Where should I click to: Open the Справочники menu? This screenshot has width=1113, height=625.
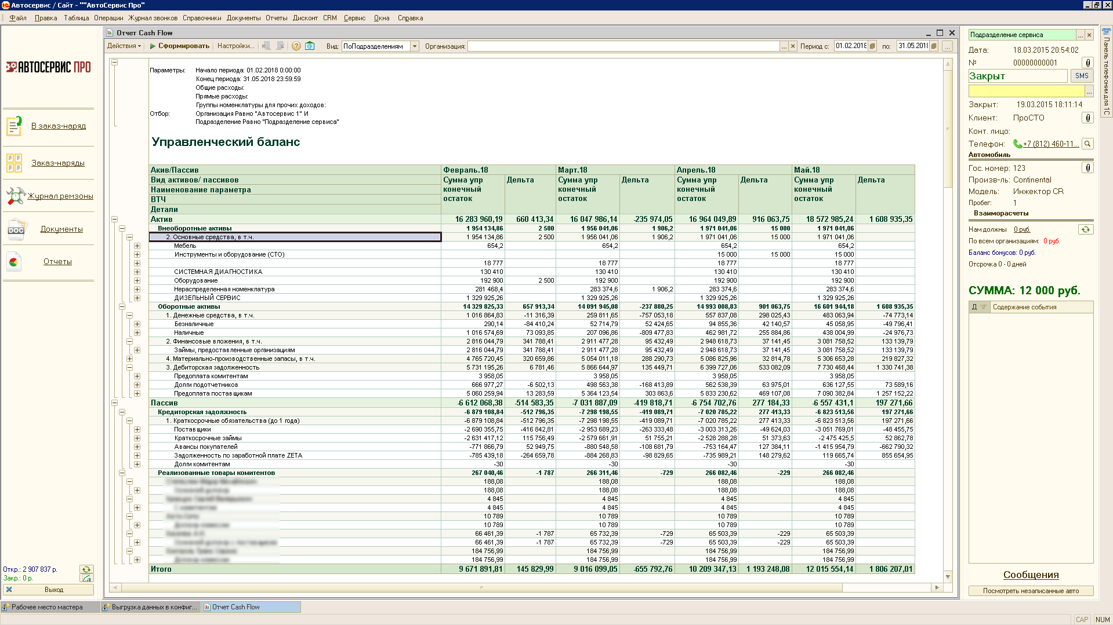[202, 18]
